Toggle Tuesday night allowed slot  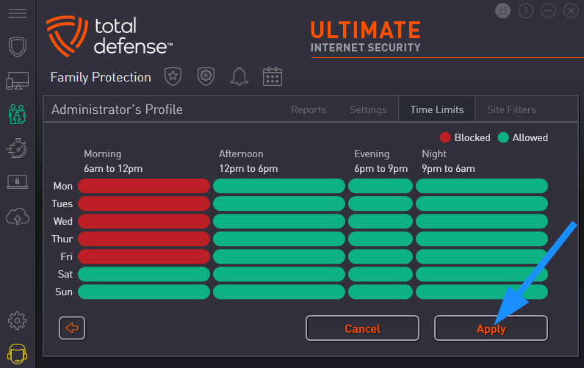pos(482,203)
